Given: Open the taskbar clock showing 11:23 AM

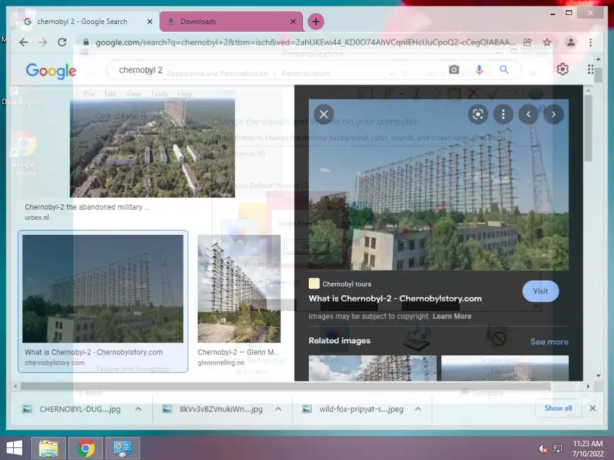Looking at the screenshot, I should [x=588, y=449].
